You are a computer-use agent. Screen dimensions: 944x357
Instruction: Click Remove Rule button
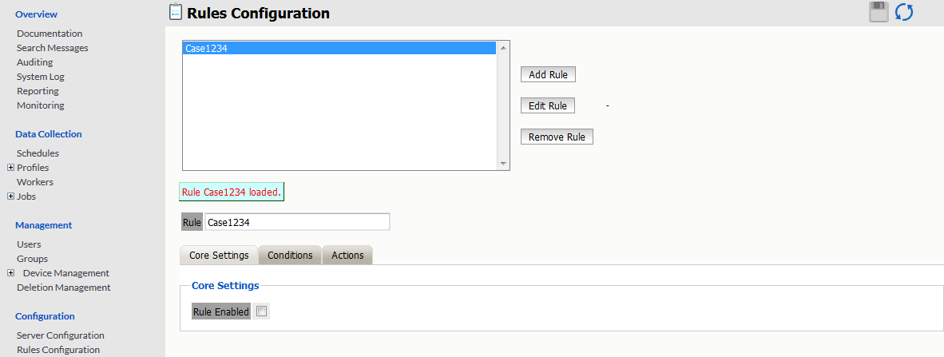(557, 137)
